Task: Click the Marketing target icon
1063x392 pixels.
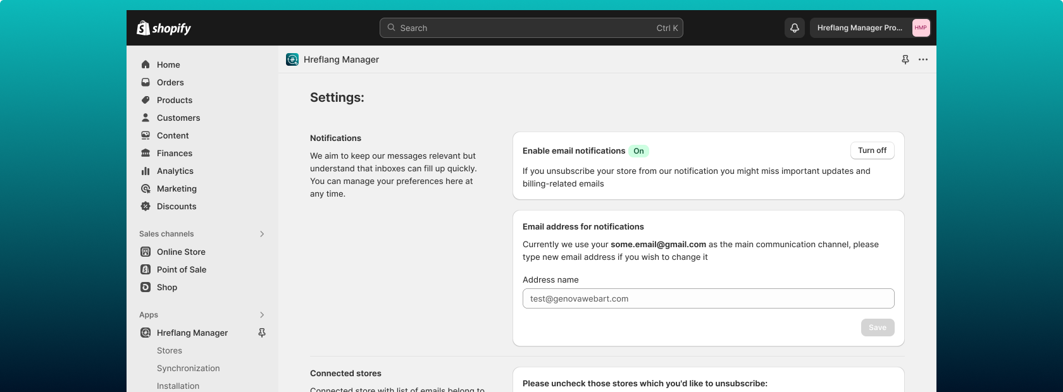Action: tap(146, 188)
